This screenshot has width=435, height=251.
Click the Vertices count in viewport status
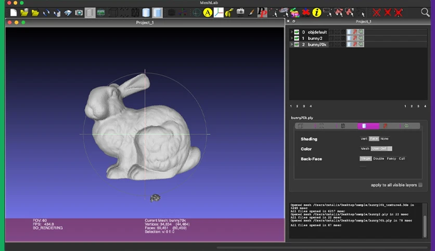point(167,224)
